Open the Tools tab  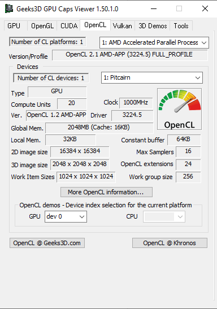[181, 26]
